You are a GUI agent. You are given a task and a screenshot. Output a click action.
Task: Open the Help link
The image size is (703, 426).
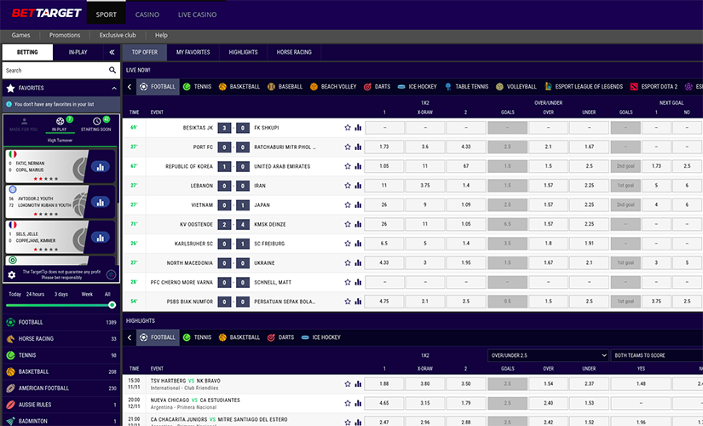[x=161, y=35]
